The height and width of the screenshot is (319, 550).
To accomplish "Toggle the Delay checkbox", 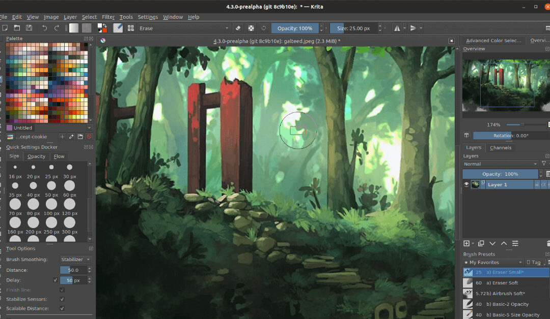I will click(55, 280).
